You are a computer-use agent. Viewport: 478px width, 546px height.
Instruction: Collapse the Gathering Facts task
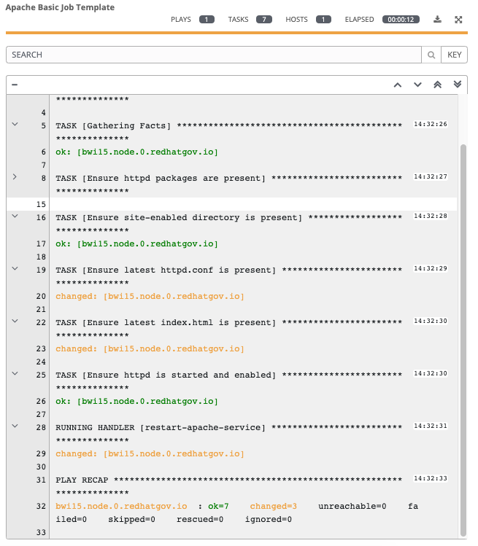pyautogui.click(x=15, y=124)
